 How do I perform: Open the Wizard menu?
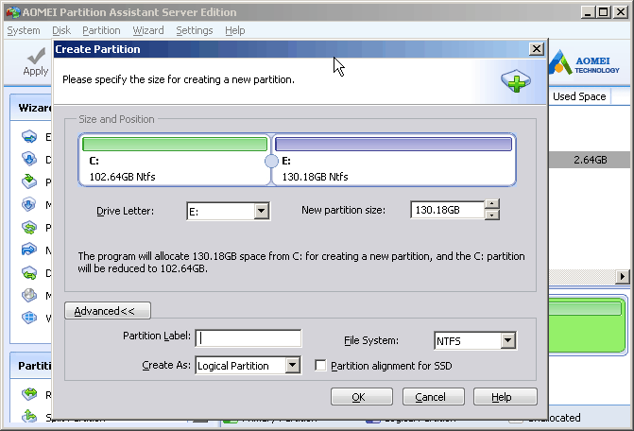(148, 31)
